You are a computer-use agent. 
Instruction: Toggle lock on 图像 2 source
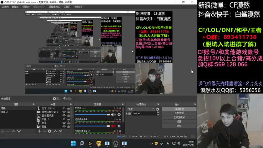coord(68,119)
